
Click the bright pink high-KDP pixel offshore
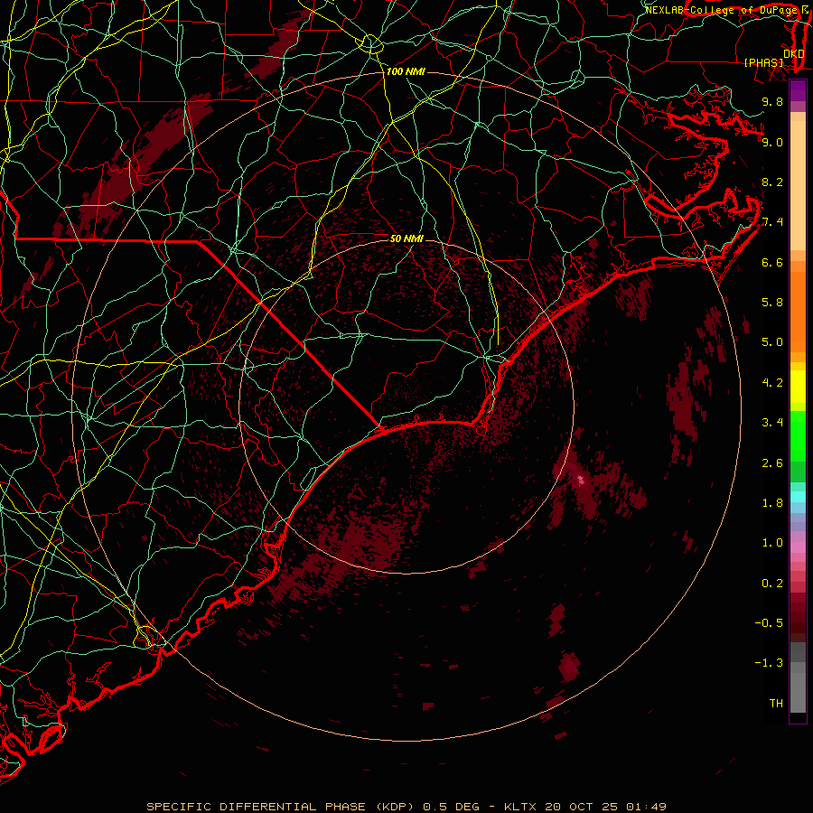581,481
